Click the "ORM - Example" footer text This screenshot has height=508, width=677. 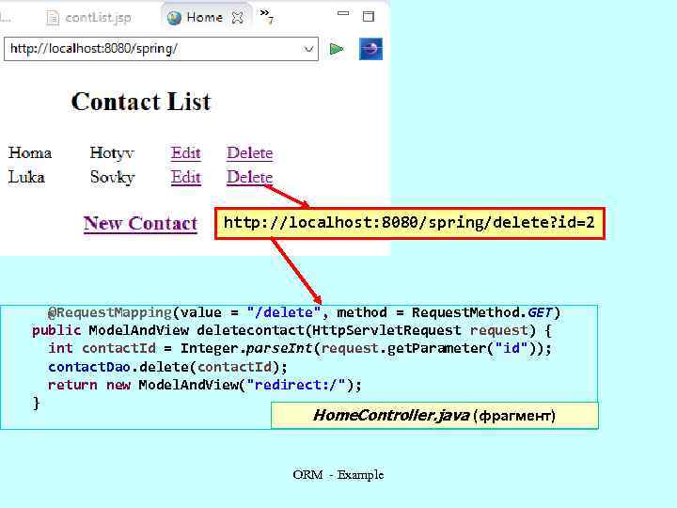pyautogui.click(x=338, y=475)
